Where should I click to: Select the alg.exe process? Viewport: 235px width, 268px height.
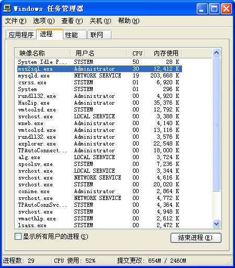point(99,157)
